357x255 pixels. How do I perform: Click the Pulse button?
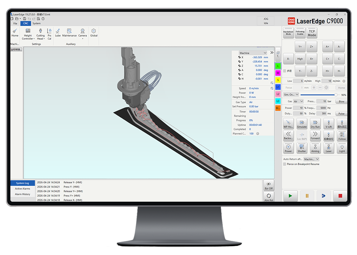pos(341,113)
